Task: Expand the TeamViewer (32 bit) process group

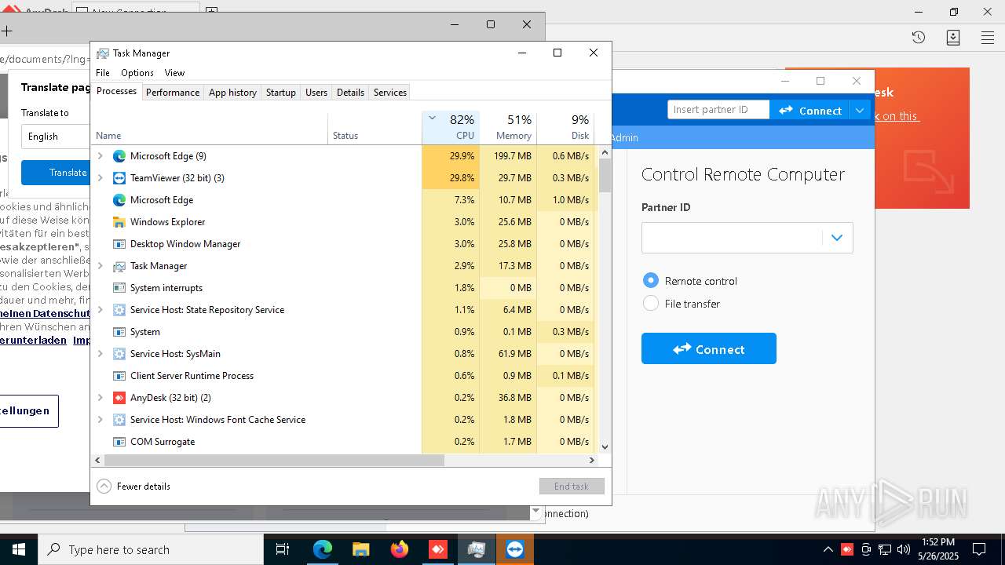Action: 100,178
